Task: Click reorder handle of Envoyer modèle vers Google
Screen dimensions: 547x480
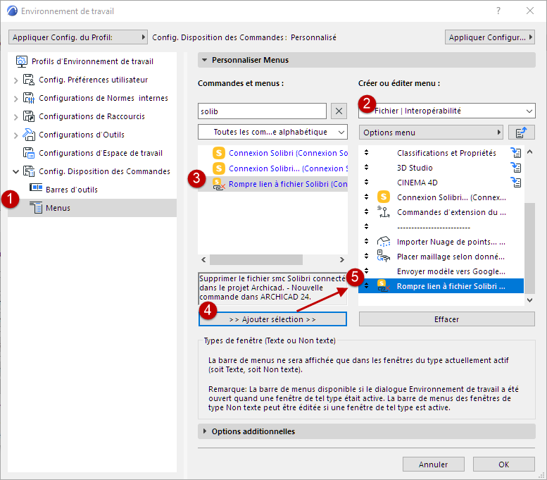Action: pos(366,271)
